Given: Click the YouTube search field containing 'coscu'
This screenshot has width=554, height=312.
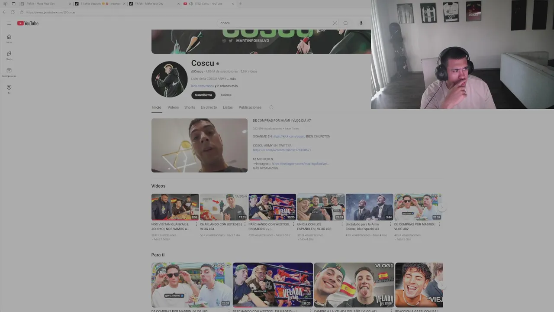Looking at the screenshot, I should click(x=275, y=23).
